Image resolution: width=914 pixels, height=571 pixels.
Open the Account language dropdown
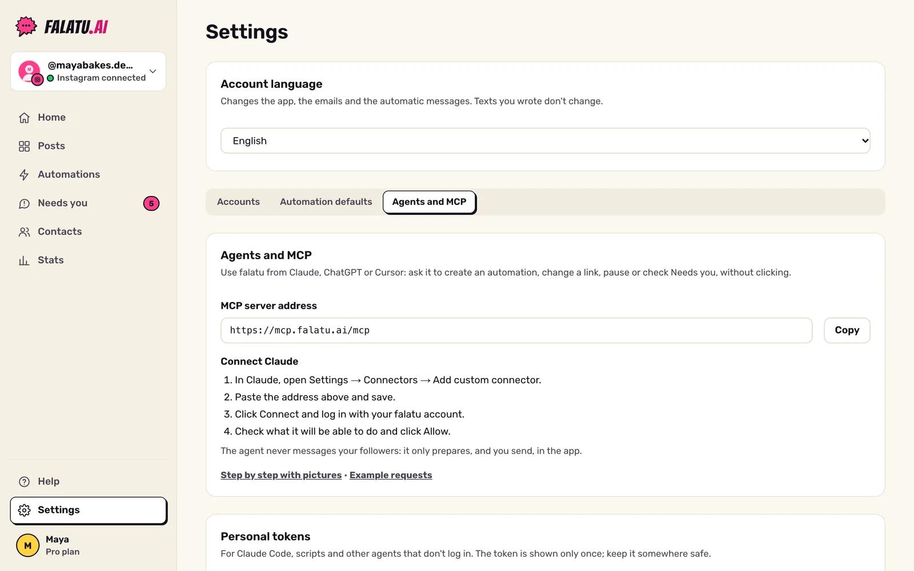click(545, 140)
